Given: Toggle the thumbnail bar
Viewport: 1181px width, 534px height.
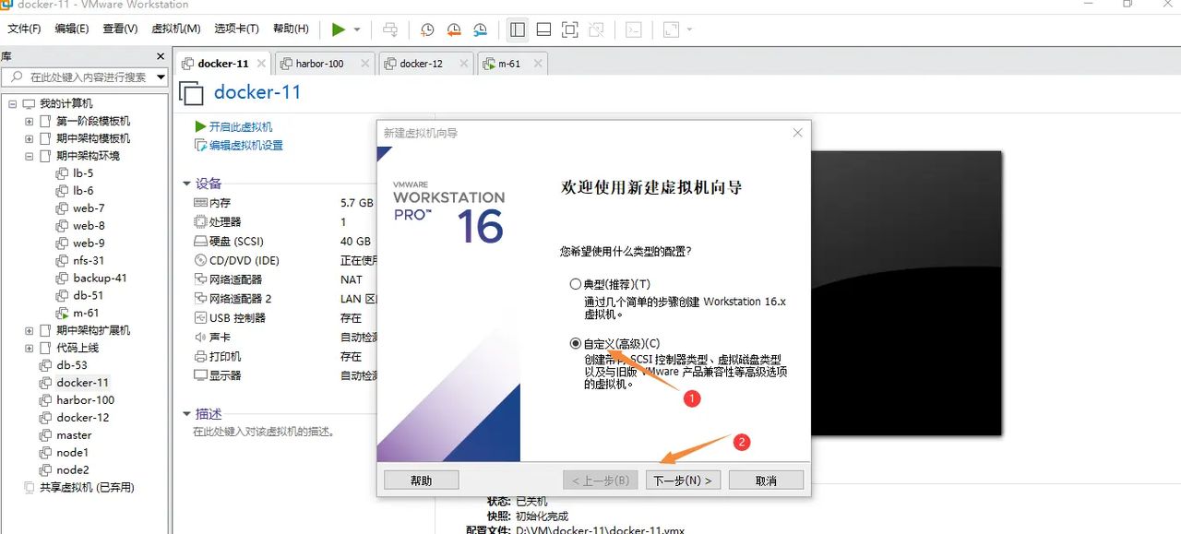Looking at the screenshot, I should [543, 30].
